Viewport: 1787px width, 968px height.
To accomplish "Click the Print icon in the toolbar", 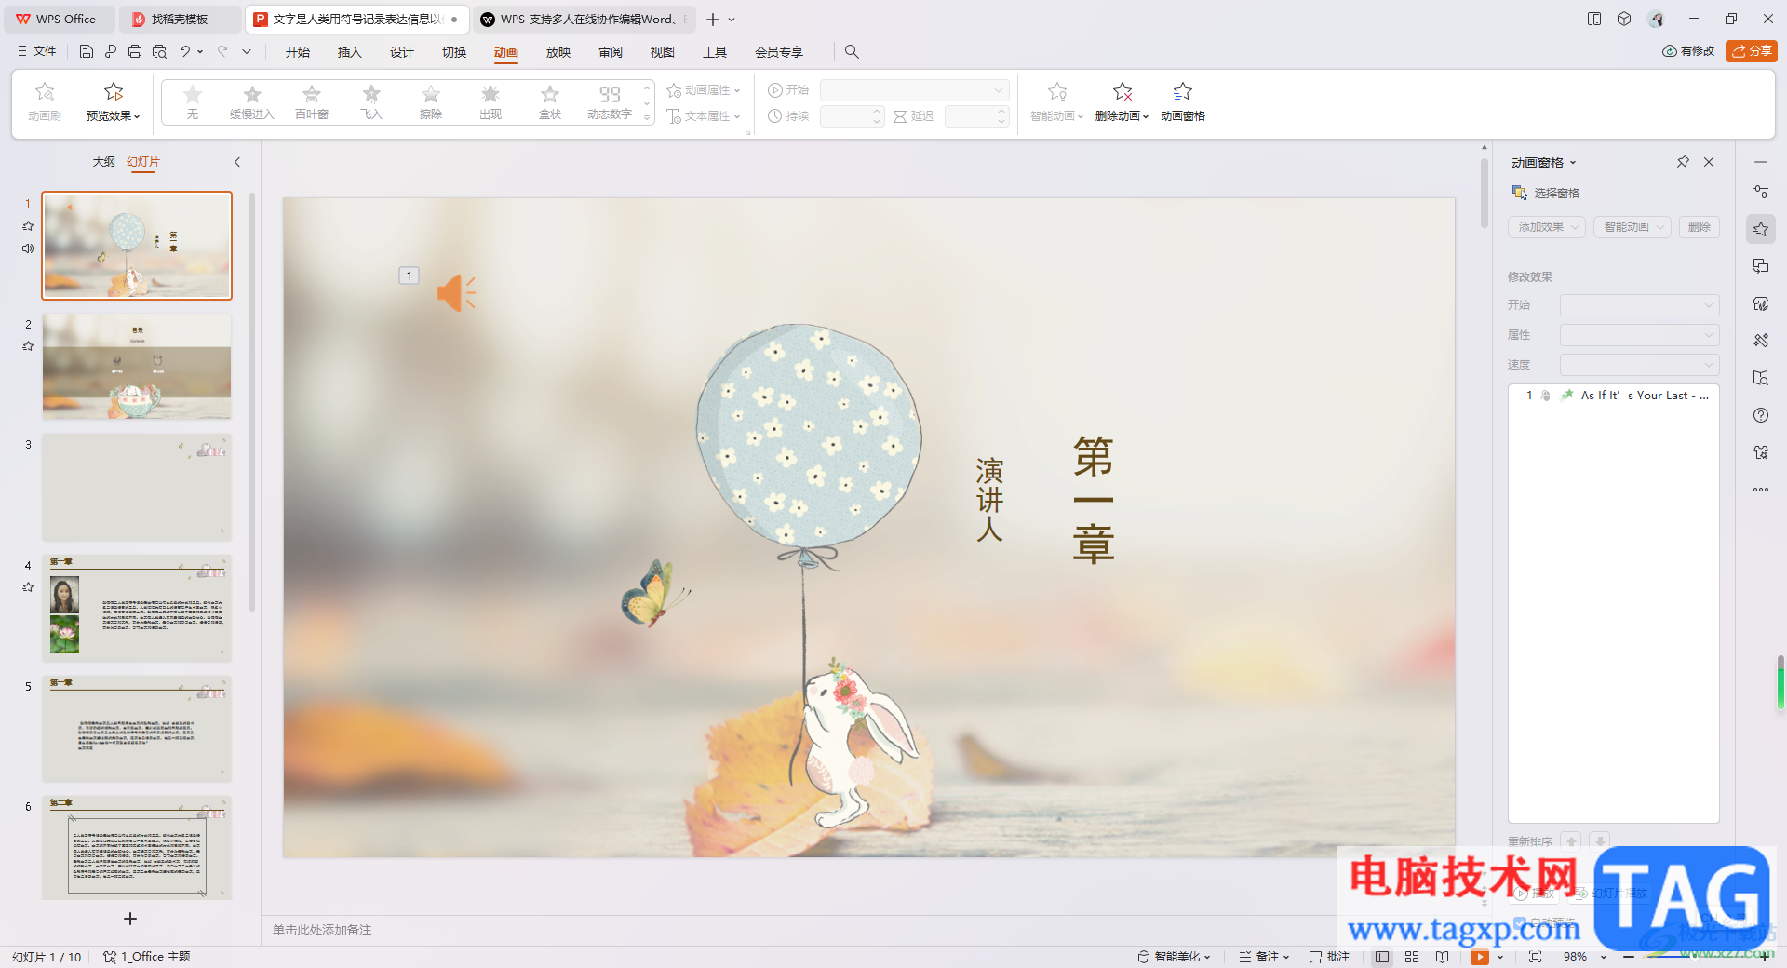I will tap(135, 52).
